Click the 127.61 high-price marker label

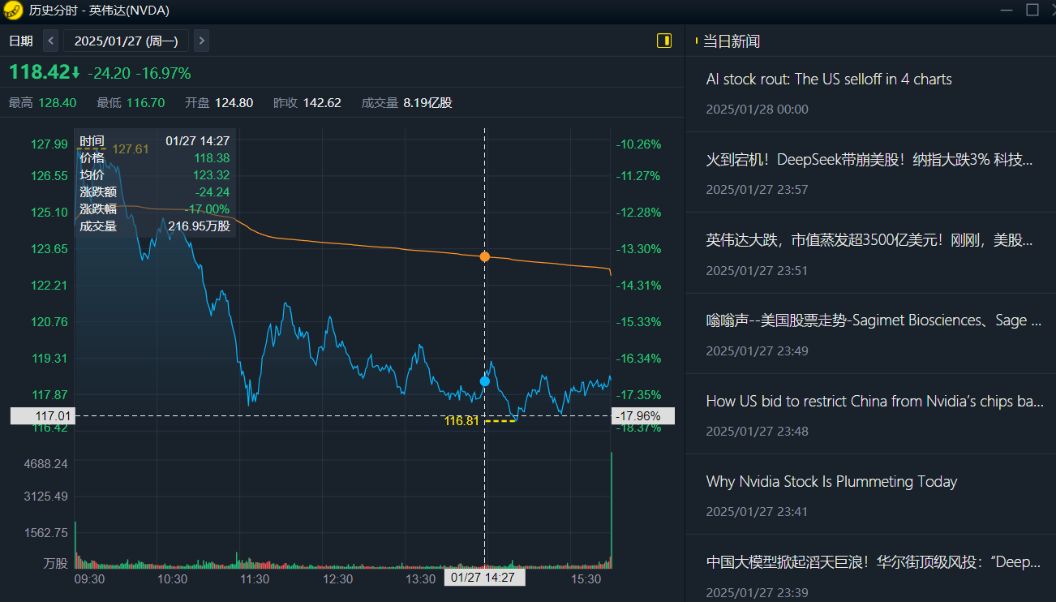[x=131, y=149]
